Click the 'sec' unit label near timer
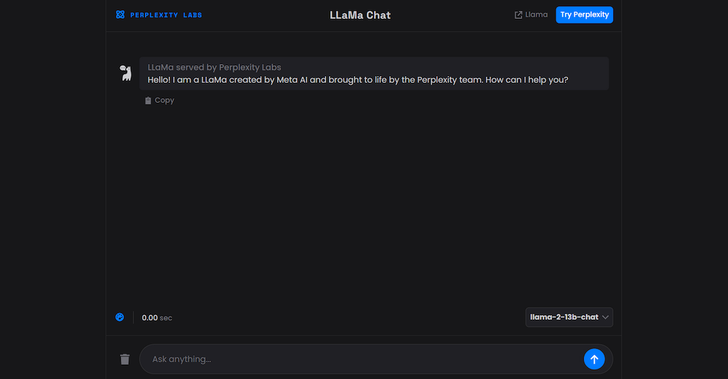 coord(166,318)
